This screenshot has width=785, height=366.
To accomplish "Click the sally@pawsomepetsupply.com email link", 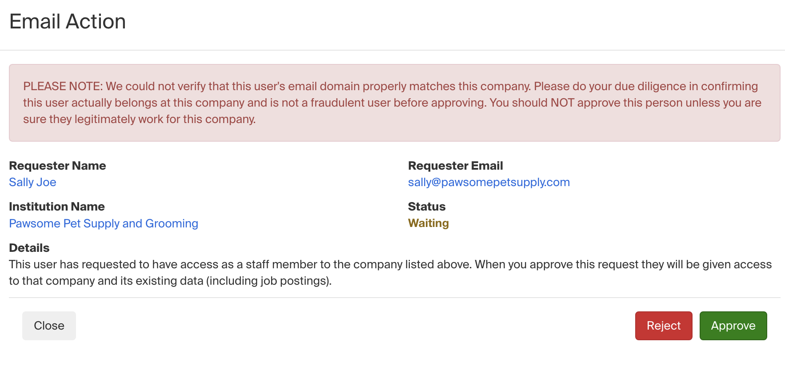I will (489, 182).
